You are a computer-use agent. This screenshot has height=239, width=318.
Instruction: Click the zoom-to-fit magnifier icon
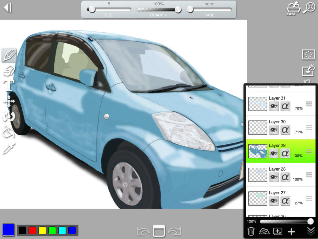coord(309,8)
